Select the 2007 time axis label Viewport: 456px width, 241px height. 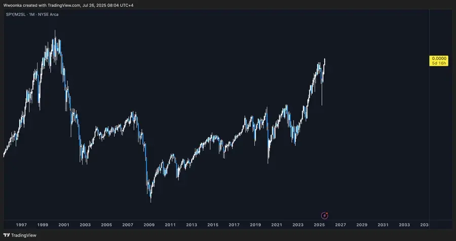(128, 225)
